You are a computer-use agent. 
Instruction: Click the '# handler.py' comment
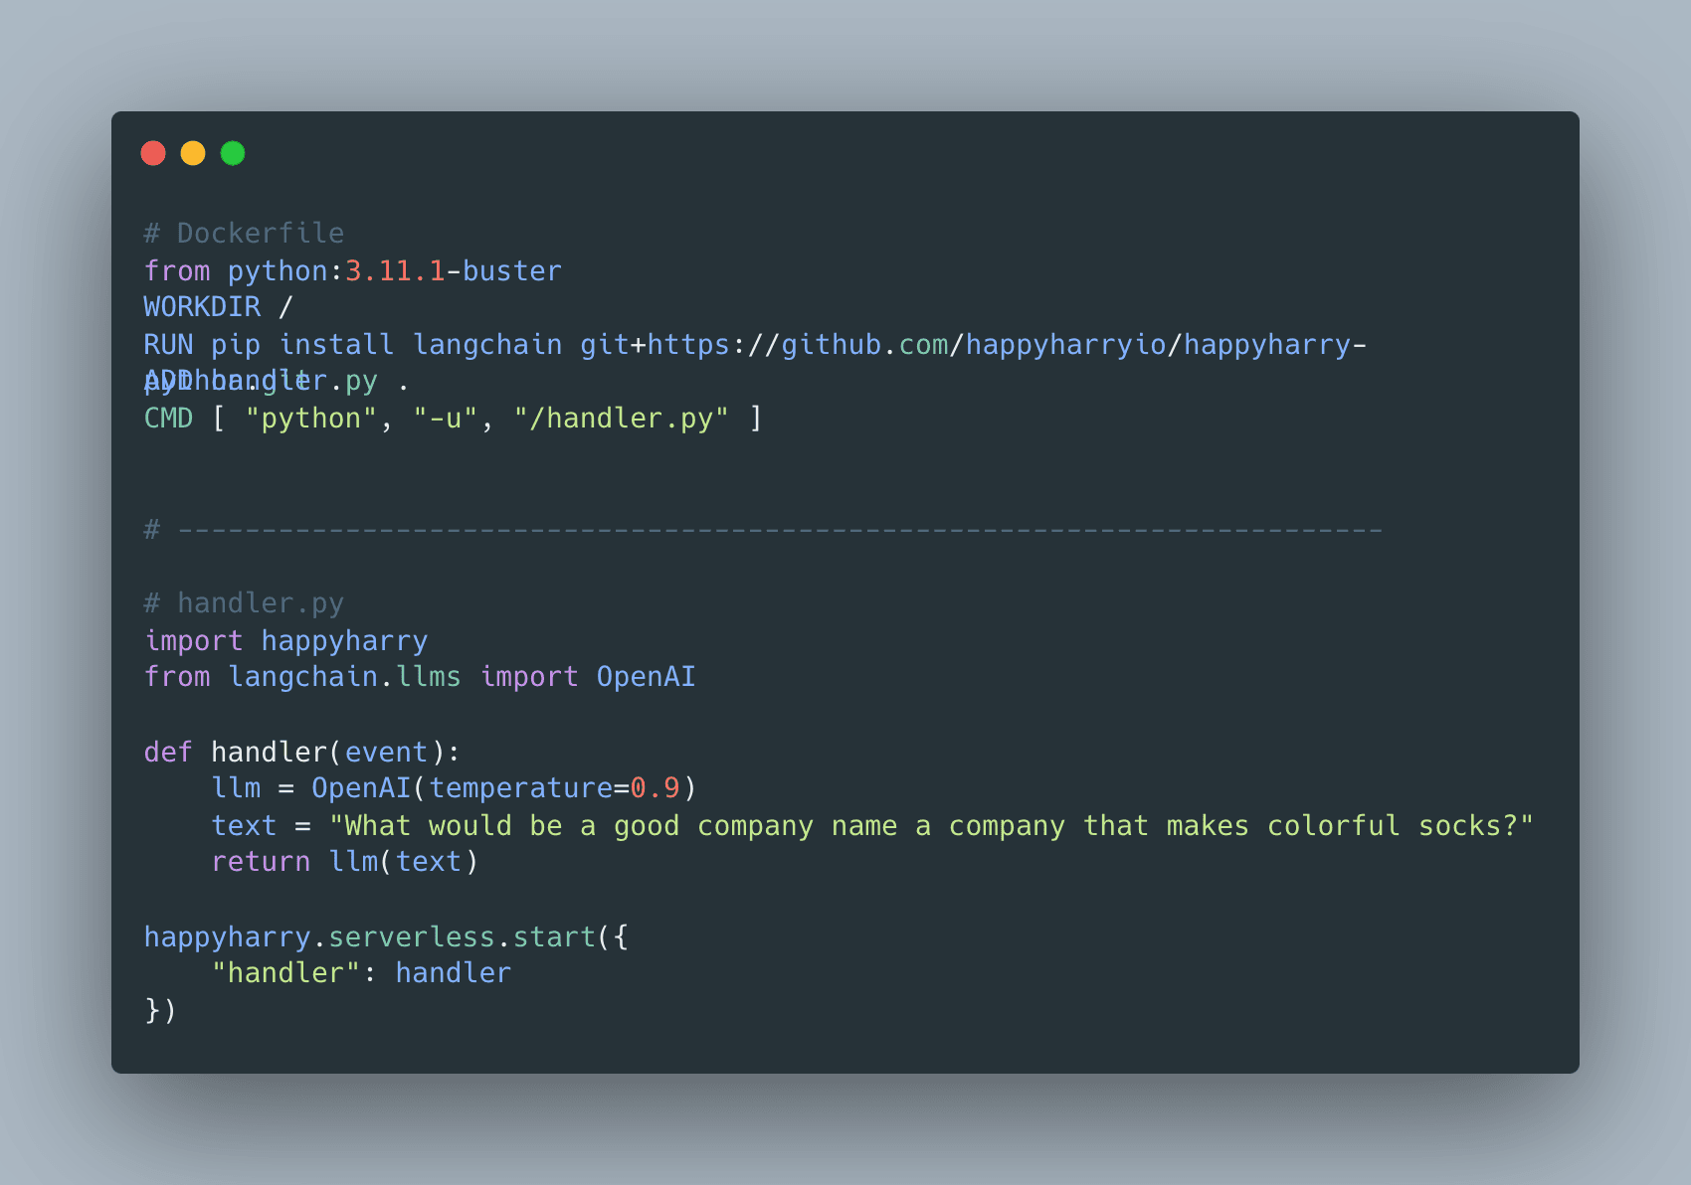244,603
